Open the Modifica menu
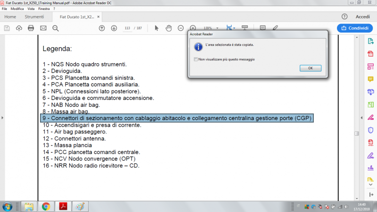This screenshot has width=377, height=212. click(17, 9)
